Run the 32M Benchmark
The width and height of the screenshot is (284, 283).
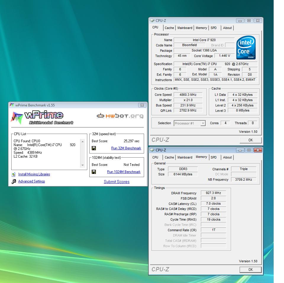click(126, 148)
